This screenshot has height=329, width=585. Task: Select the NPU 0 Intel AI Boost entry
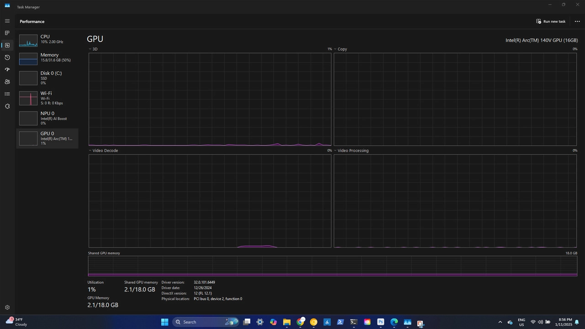point(47,118)
